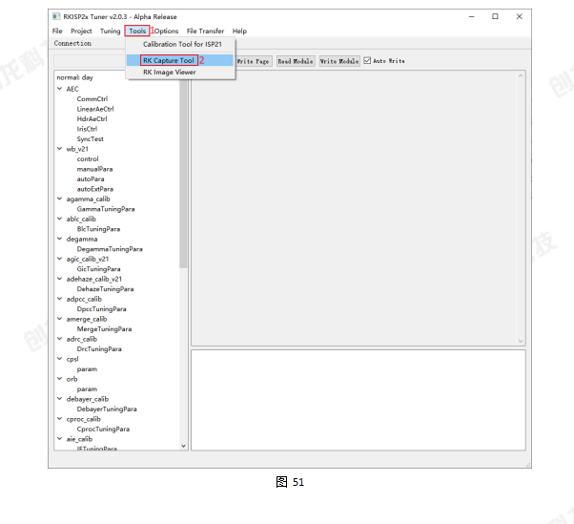Select MergeTuningPara tree item
The height and width of the screenshot is (524, 574).
tap(104, 329)
